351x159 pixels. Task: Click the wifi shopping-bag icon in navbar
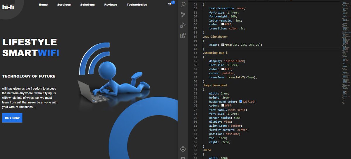170,4
